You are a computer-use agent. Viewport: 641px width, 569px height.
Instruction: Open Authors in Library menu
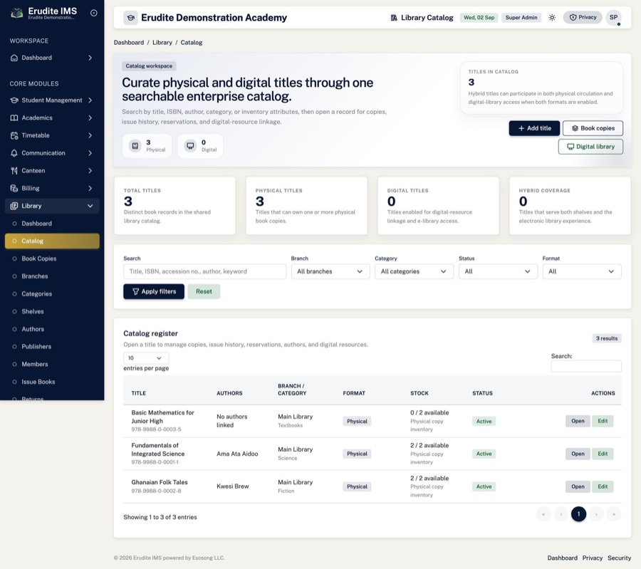tap(52, 329)
